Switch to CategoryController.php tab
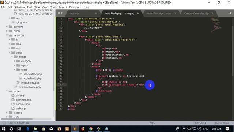The width and height of the screenshot is (234, 132). (x=196, y=14)
